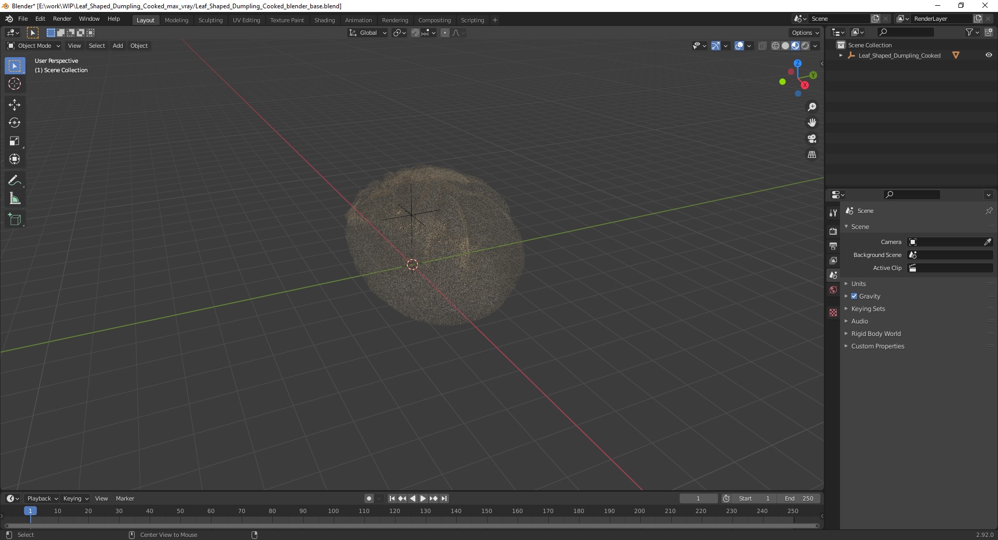Add a new workspace tab

495,20
